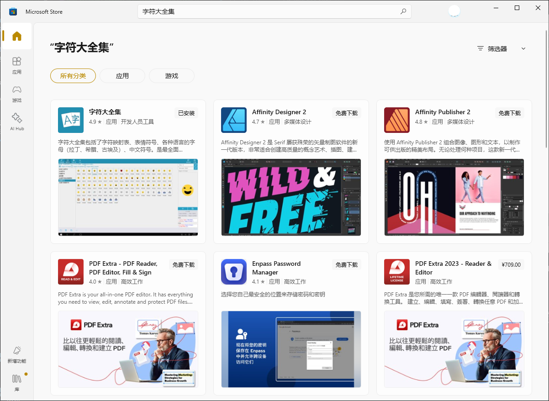Click 免费下载 for PDF Extra Reader

184,265
